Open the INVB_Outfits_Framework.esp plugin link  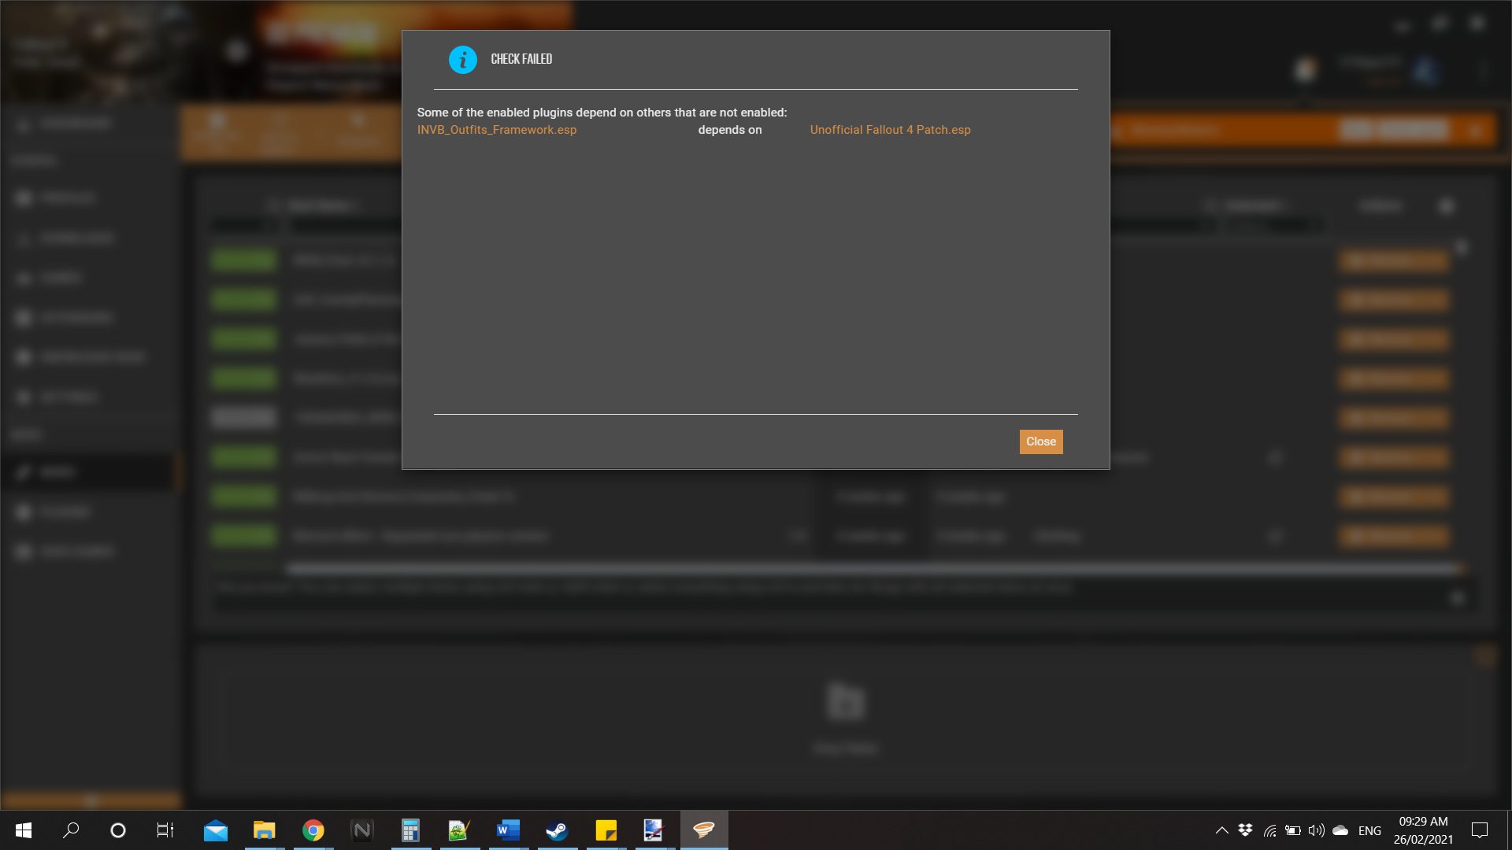(x=497, y=130)
